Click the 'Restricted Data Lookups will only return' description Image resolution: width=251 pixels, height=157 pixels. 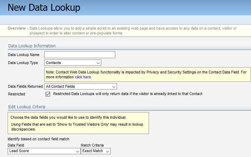128,94
